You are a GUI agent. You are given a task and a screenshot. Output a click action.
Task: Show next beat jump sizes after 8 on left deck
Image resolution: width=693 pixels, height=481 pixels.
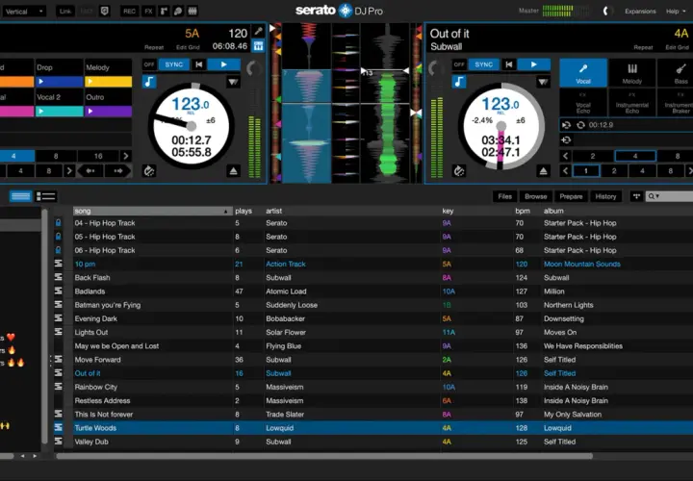[x=69, y=171]
